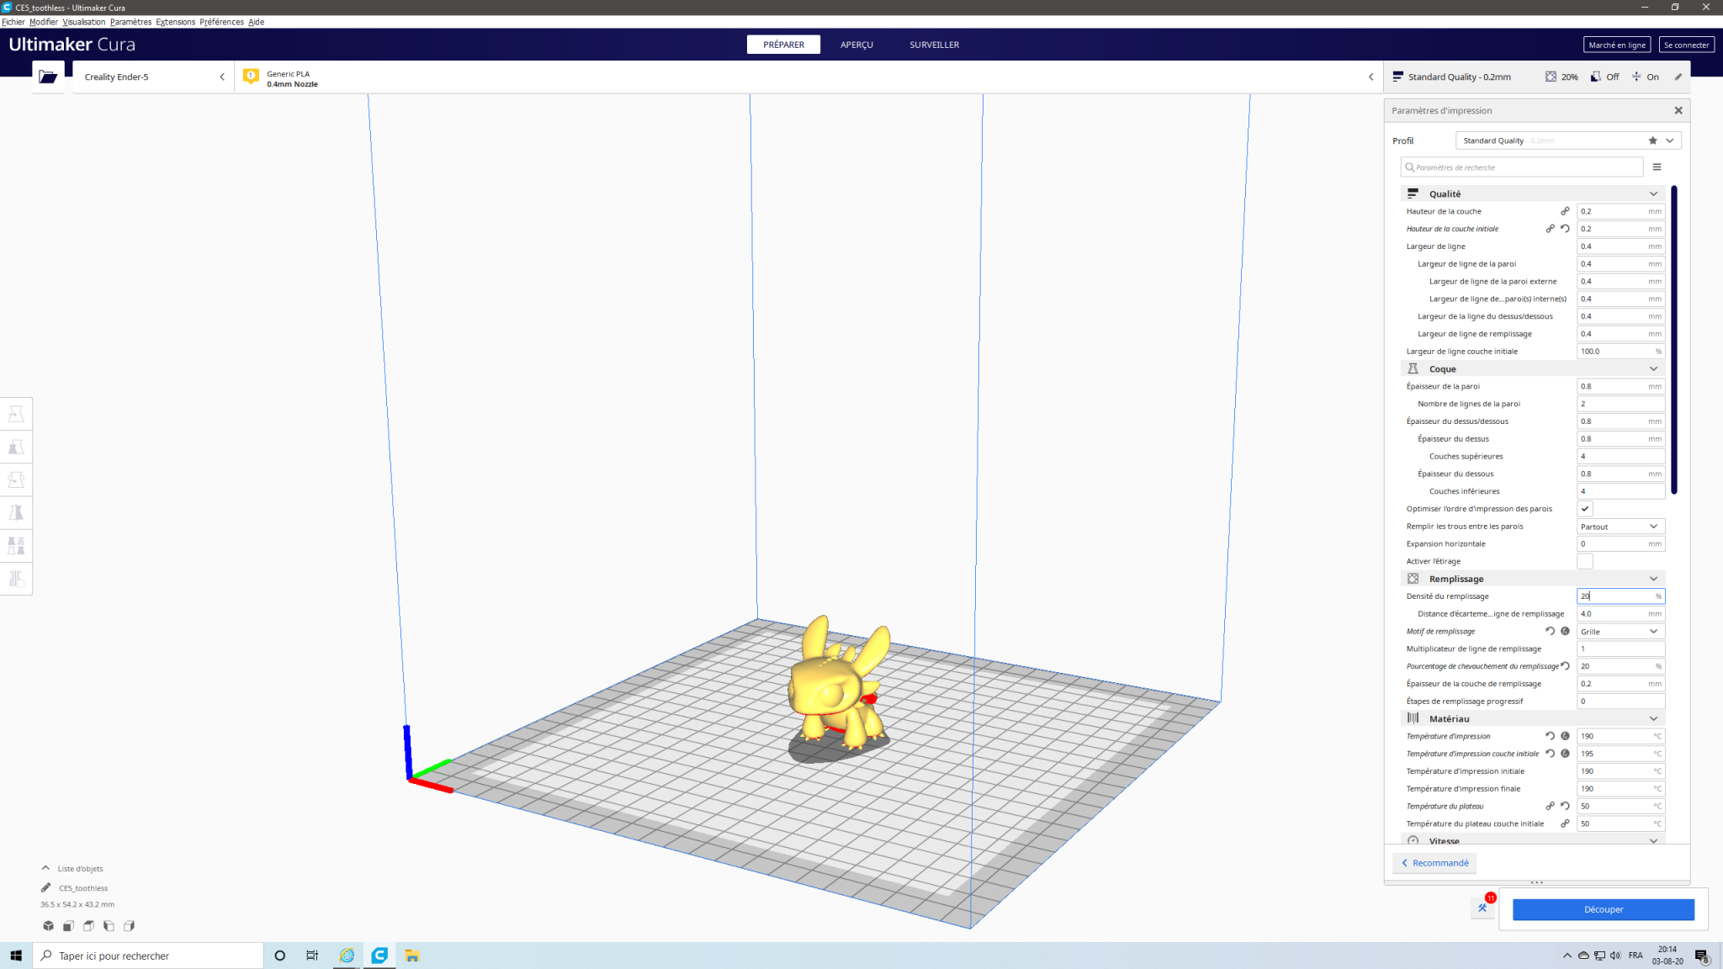Switch to the APERÇU tab
Screen dimensions: 1723x969
(856, 45)
